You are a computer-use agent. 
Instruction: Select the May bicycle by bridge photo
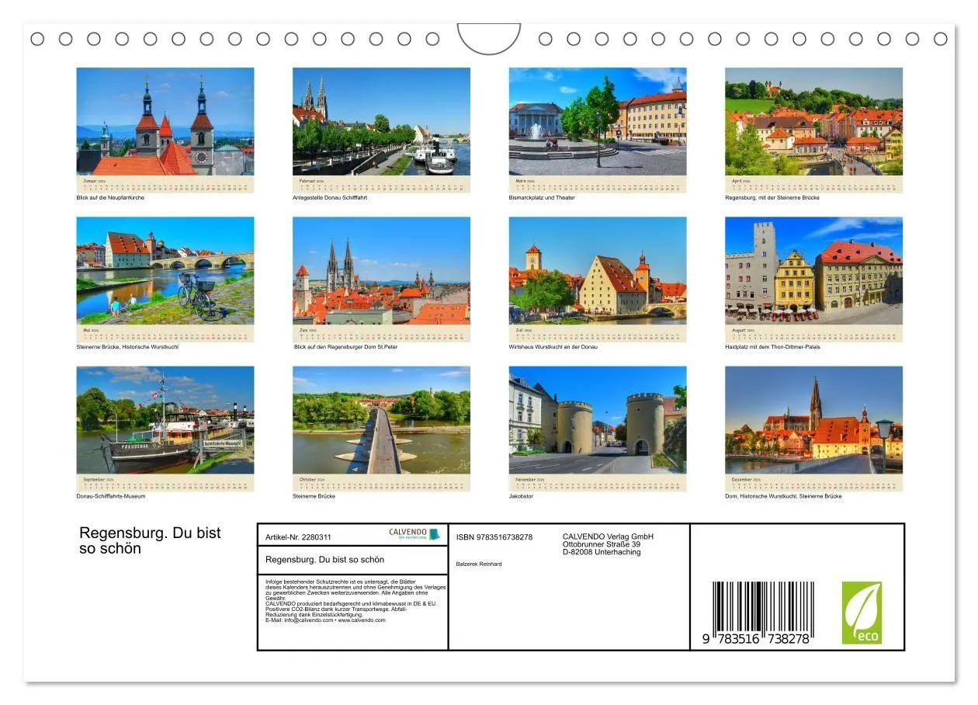165,270
